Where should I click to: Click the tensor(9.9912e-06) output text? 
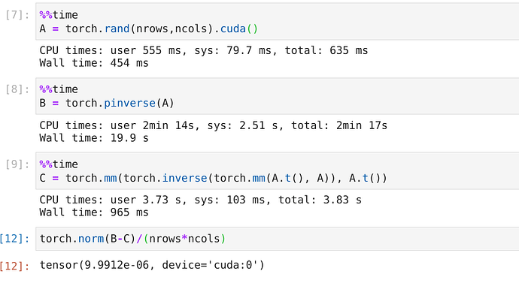point(152,265)
